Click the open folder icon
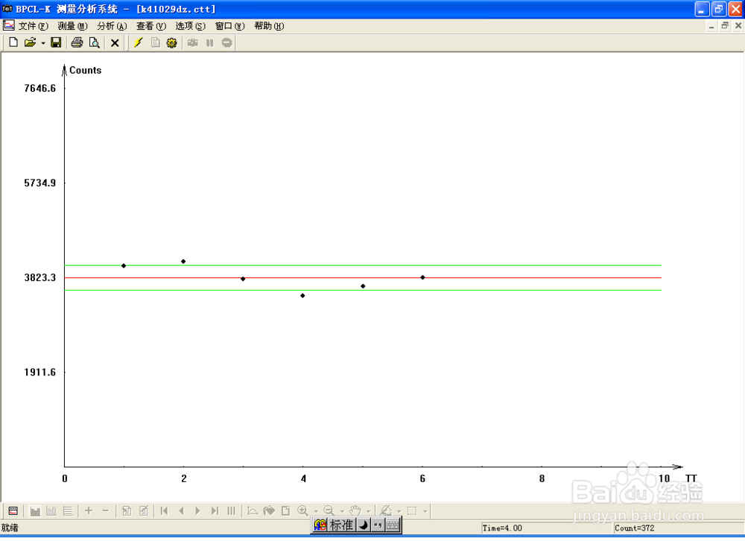 pos(30,42)
